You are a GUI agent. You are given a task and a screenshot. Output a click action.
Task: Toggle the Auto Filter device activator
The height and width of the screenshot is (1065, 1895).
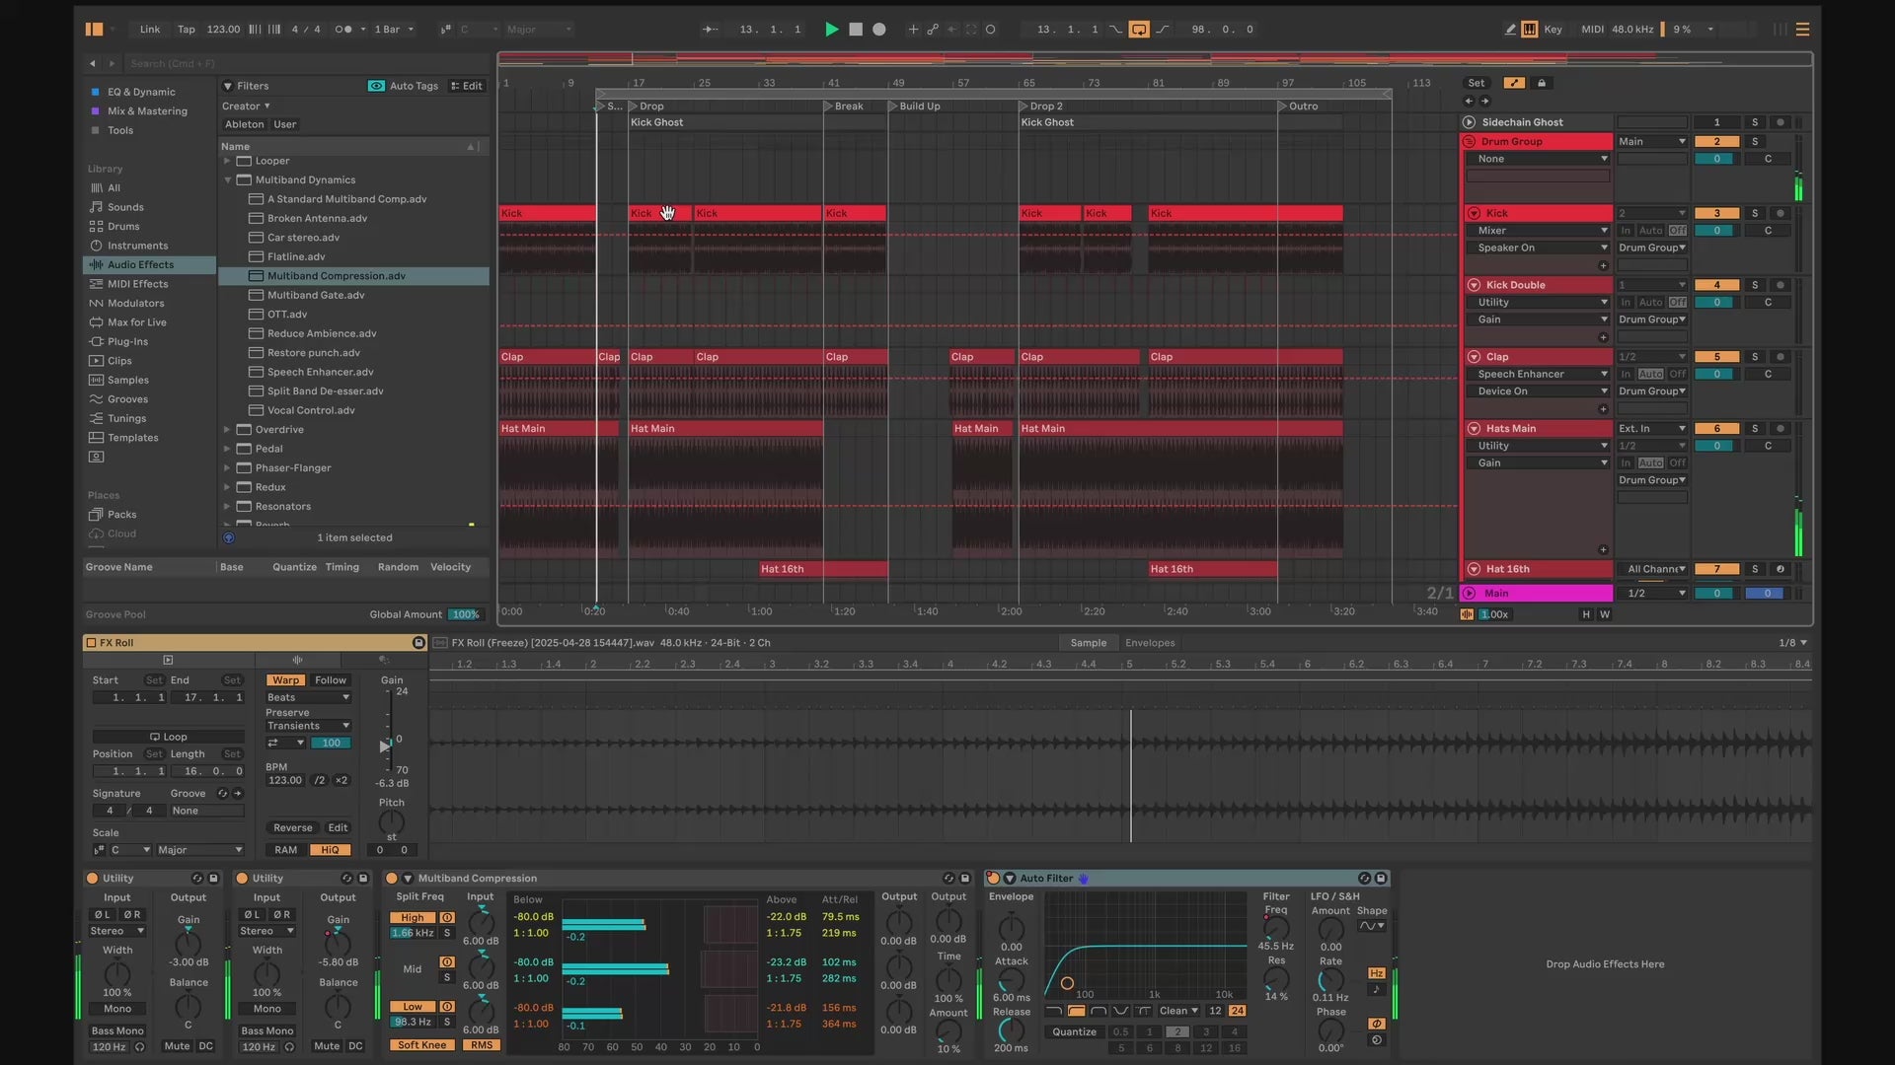[994, 878]
